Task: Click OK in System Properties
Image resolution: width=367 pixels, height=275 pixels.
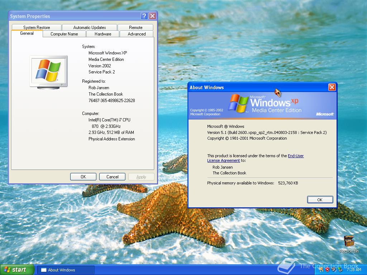Action: (83, 177)
